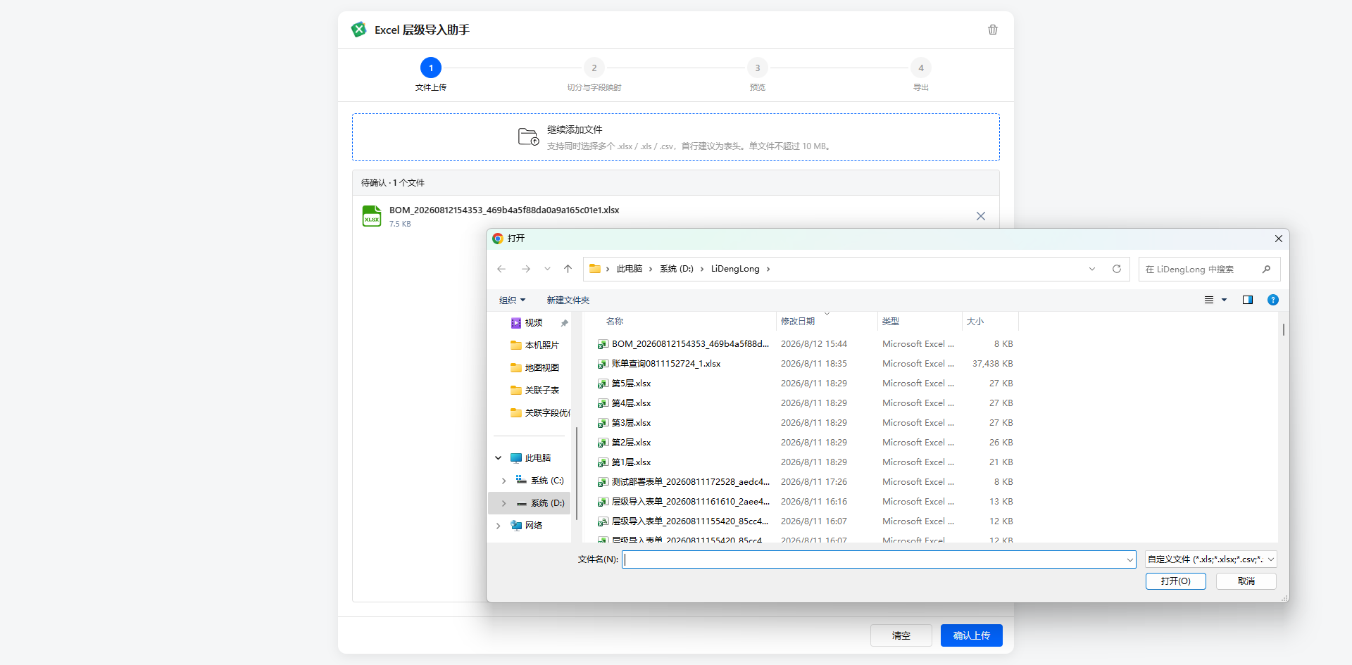Select 关联子表 folder in sidebar
Viewport: 1352px width, 665px height.
535,391
